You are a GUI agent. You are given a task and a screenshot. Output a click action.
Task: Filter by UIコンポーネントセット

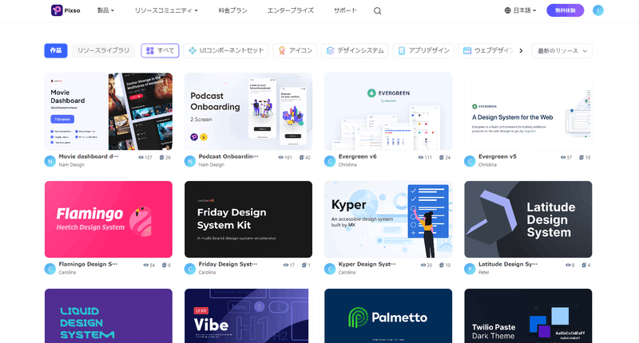click(226, 50)
